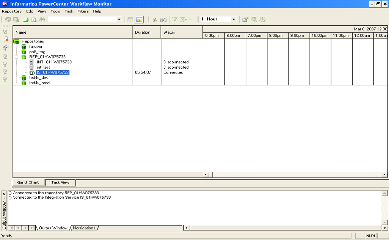Open the Filters menu
The height and width of the screenshot is (240, 389).
pyautogui.click(x=83, y=11)
